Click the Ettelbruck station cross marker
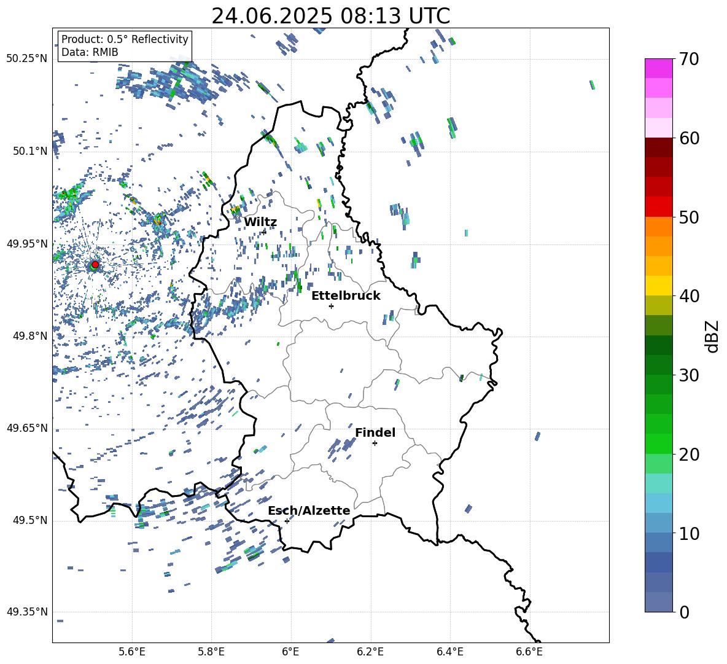727x664 pixels. click(331, 306)
